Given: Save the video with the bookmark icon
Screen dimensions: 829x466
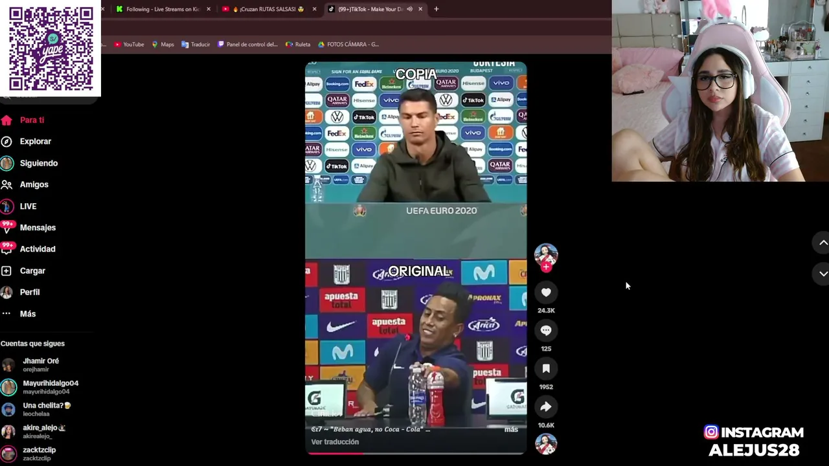Looking at the screenshot, I should [x=546, y=369].
